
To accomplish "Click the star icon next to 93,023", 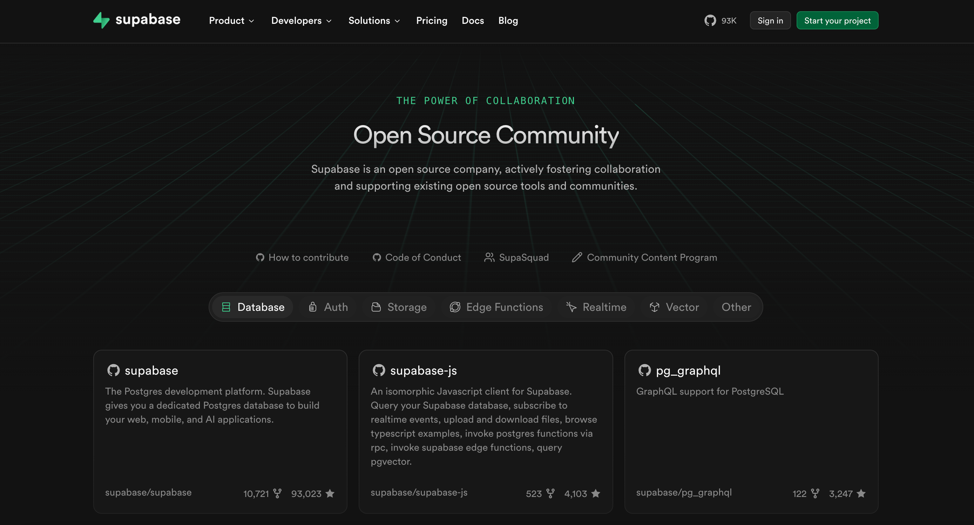I will [x=330, y=493].
